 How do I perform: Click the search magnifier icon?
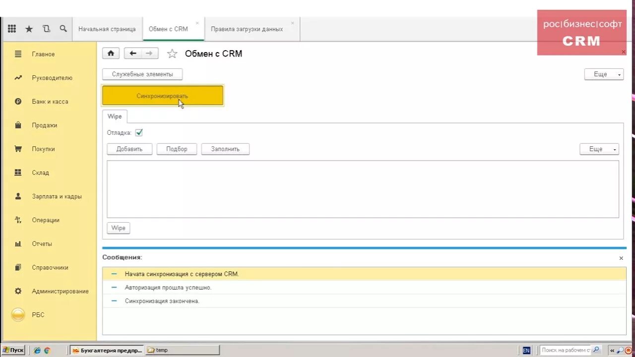[x=63, y=29]
